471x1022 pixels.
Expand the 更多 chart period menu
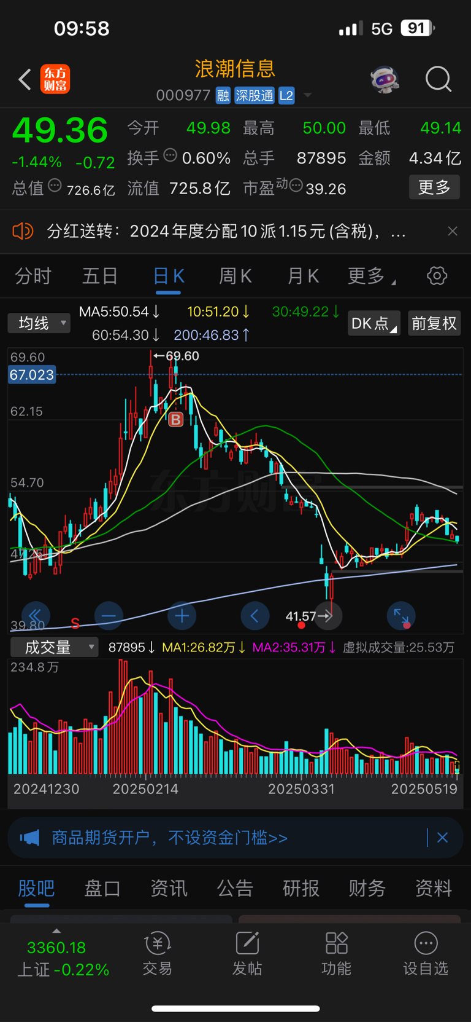click(x=372, y=276)
